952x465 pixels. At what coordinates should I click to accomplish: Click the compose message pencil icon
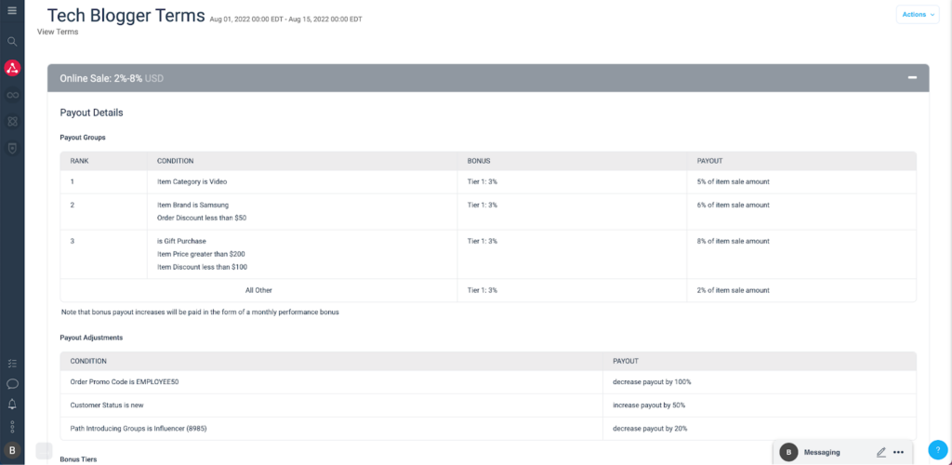[x=880, y=452]
